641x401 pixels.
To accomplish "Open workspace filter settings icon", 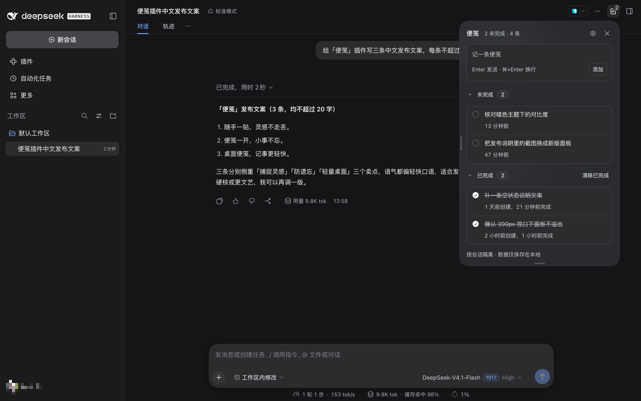I will click(99, 116).
